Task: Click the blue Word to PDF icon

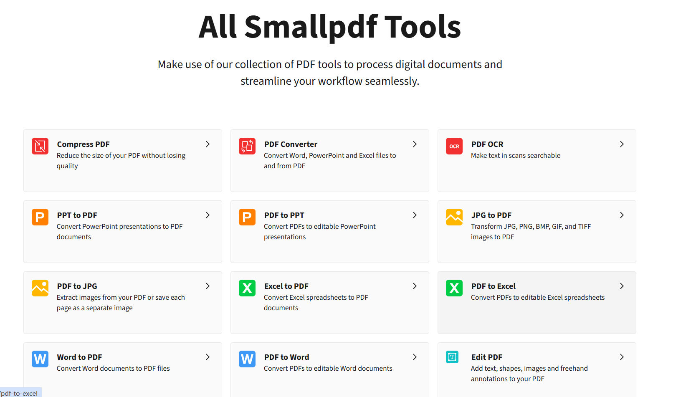Action: point(40,359)
